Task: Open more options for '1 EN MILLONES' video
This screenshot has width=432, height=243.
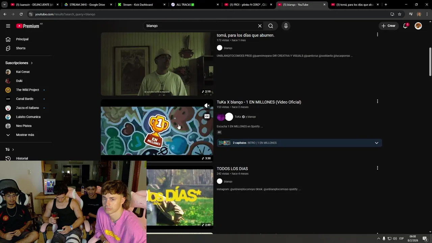Action: [x=377, y=101]
